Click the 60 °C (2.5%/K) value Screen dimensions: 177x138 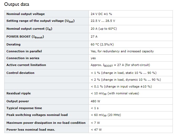(x=102, y=44)
